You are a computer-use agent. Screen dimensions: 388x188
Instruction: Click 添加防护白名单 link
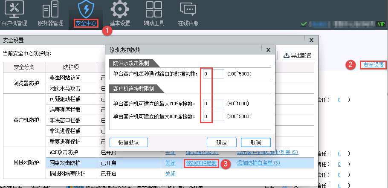[258, 163]
